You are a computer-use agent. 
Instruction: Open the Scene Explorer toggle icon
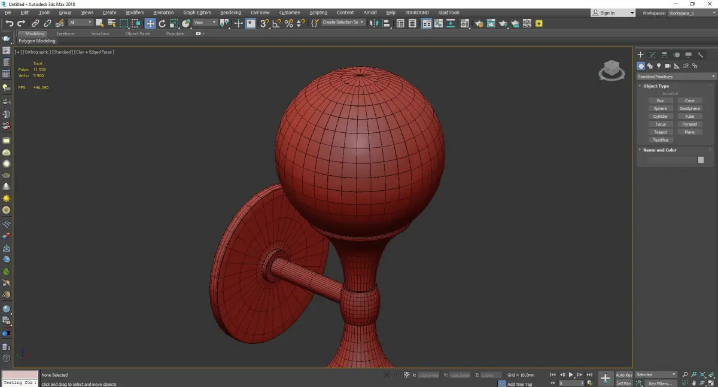click(400, 23)
